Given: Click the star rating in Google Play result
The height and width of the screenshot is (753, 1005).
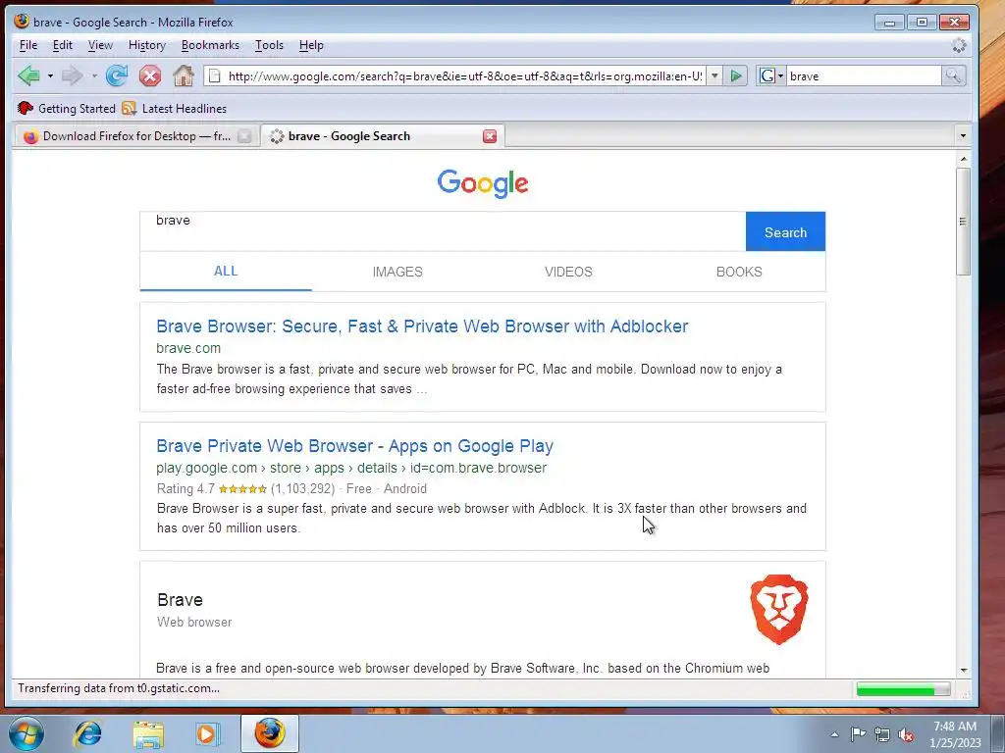Looking at the screenshot, I should point(242,489).
